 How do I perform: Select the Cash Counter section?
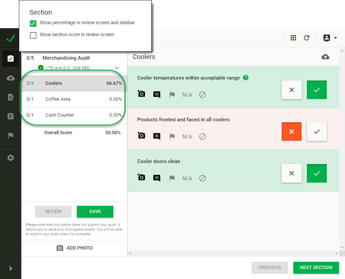coord(74,115)
